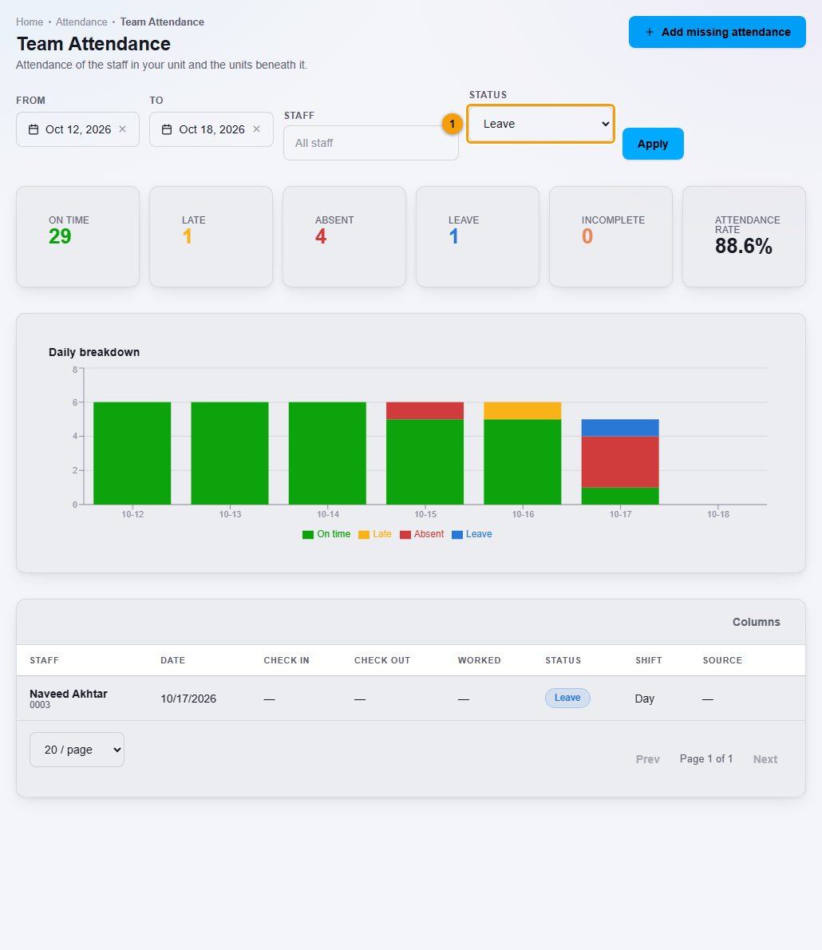This screenshot has width=822, height=950.
Task: Click the red Absent segment on 10-15 bar
Action: [x=425, y=411]
